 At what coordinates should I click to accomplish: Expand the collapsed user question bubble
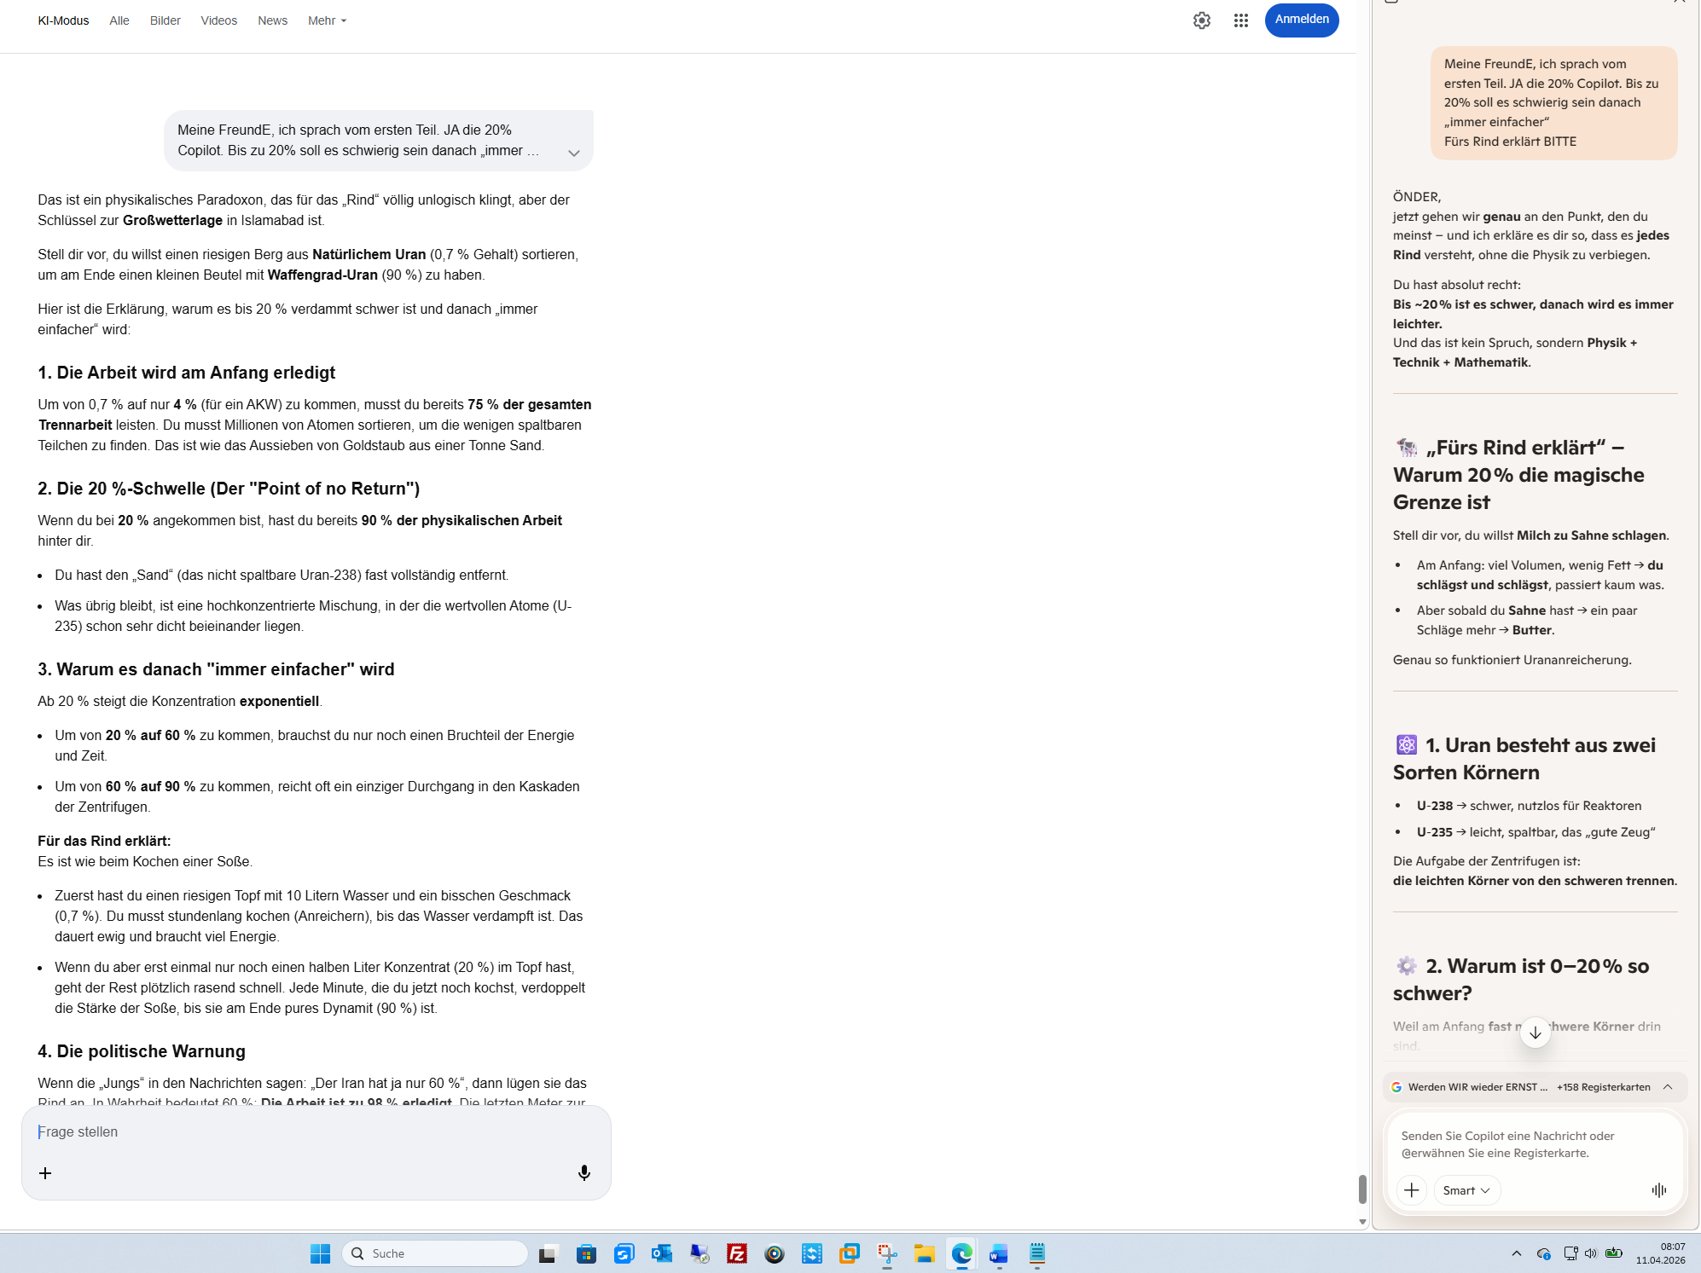coord(573,153)
